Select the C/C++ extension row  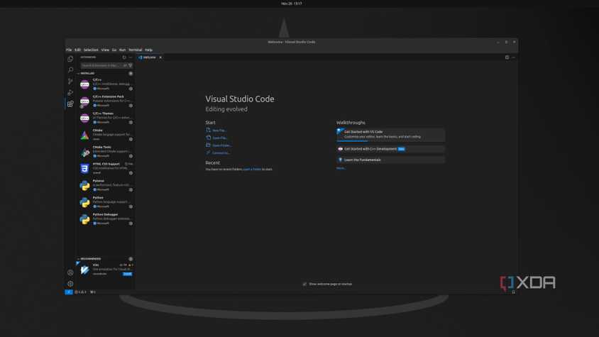(106, 84)
